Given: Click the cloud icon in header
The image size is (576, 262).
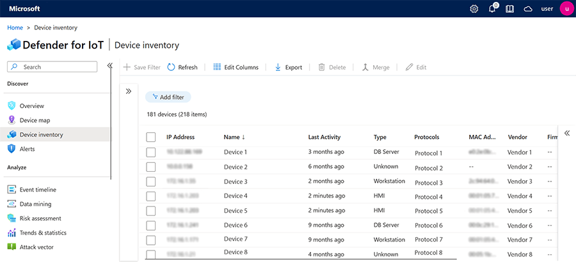Looking at the screenshot, I should coord(528,9).
